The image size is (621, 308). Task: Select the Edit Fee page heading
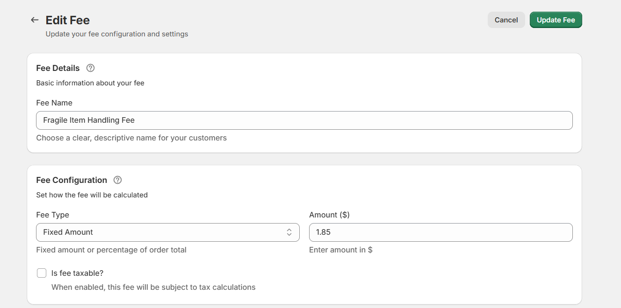coord(67,20)
